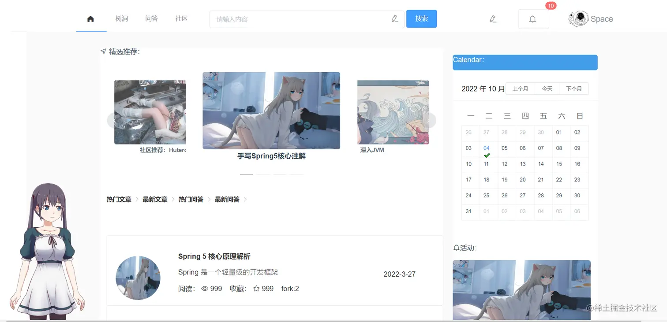Image resolution: width=667 pixels, height=322 pixels.
Task: Switch to the 最新文章 tab
Action: point(154,199)
